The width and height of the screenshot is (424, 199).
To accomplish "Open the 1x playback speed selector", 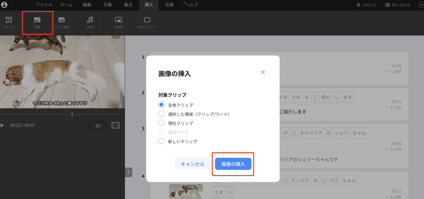I will tap(98, 125).
